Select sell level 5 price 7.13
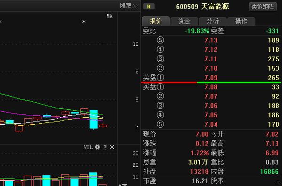 click(x=211, y=40)
